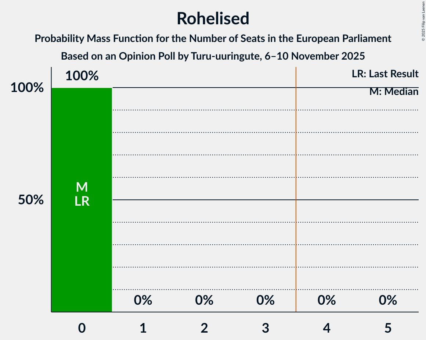Click the "LR: Last Result" legend text

(x=385, y=74)
